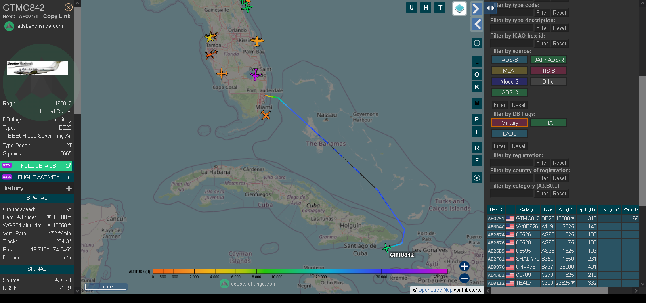Screen dimensions: 646x303
Task: Select the green aircraft near Gainesville
Action: tap(247, 7)
